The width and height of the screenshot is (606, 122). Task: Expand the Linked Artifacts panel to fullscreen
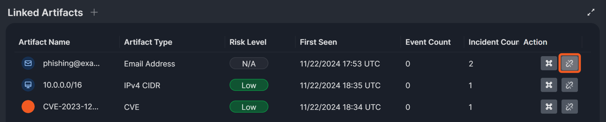[x=591, y=12]
